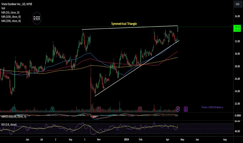Image resolution: width=243 pixels, height=143 pixels.
Task: Click the upper white triangle trendline
Action: click(130, 28)
